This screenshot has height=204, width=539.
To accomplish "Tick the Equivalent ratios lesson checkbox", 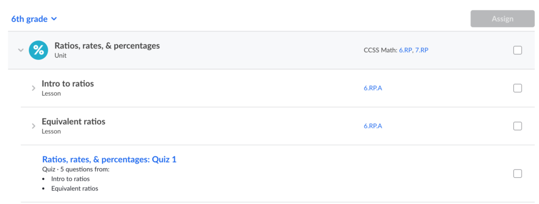I will (517, 126).
